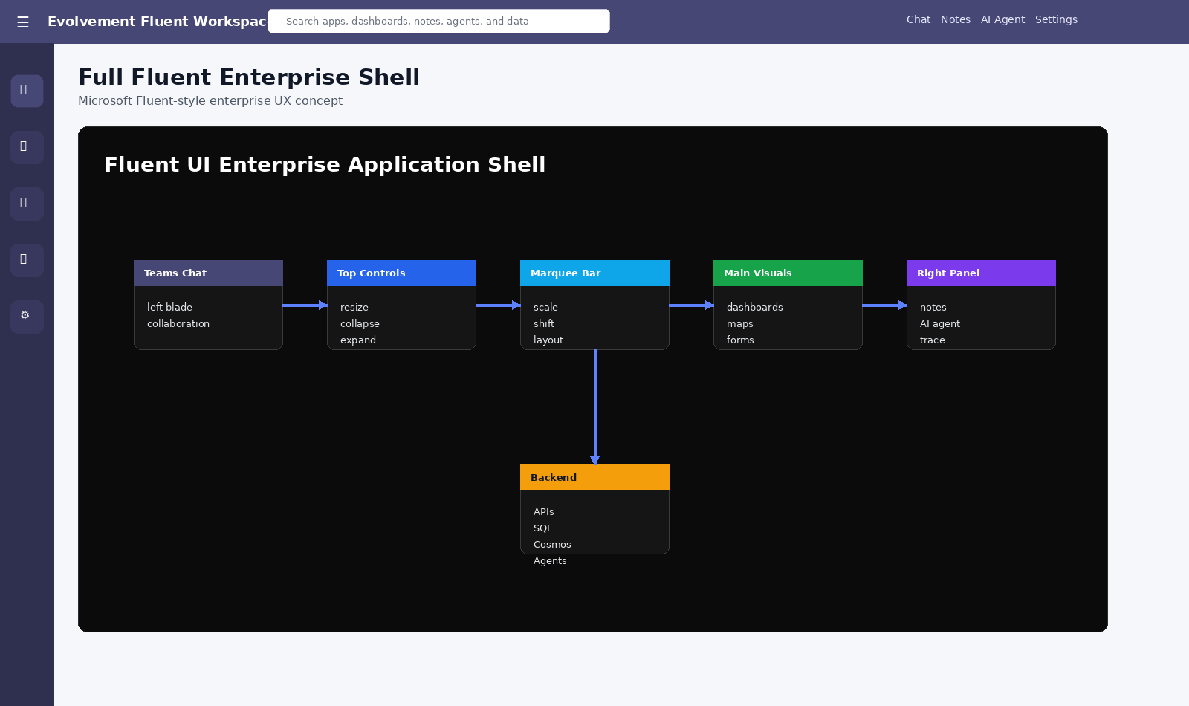
Task: Click the gear icon in the sidebar
Action: click(x=27, y=317)
